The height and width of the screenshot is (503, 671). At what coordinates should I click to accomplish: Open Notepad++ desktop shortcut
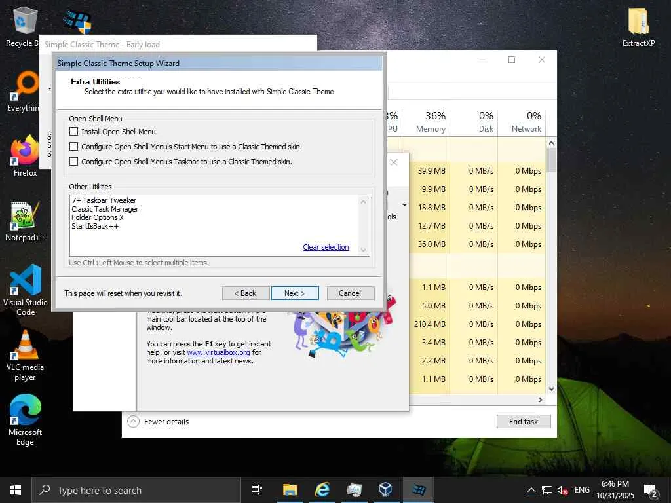tap(25, 221)
